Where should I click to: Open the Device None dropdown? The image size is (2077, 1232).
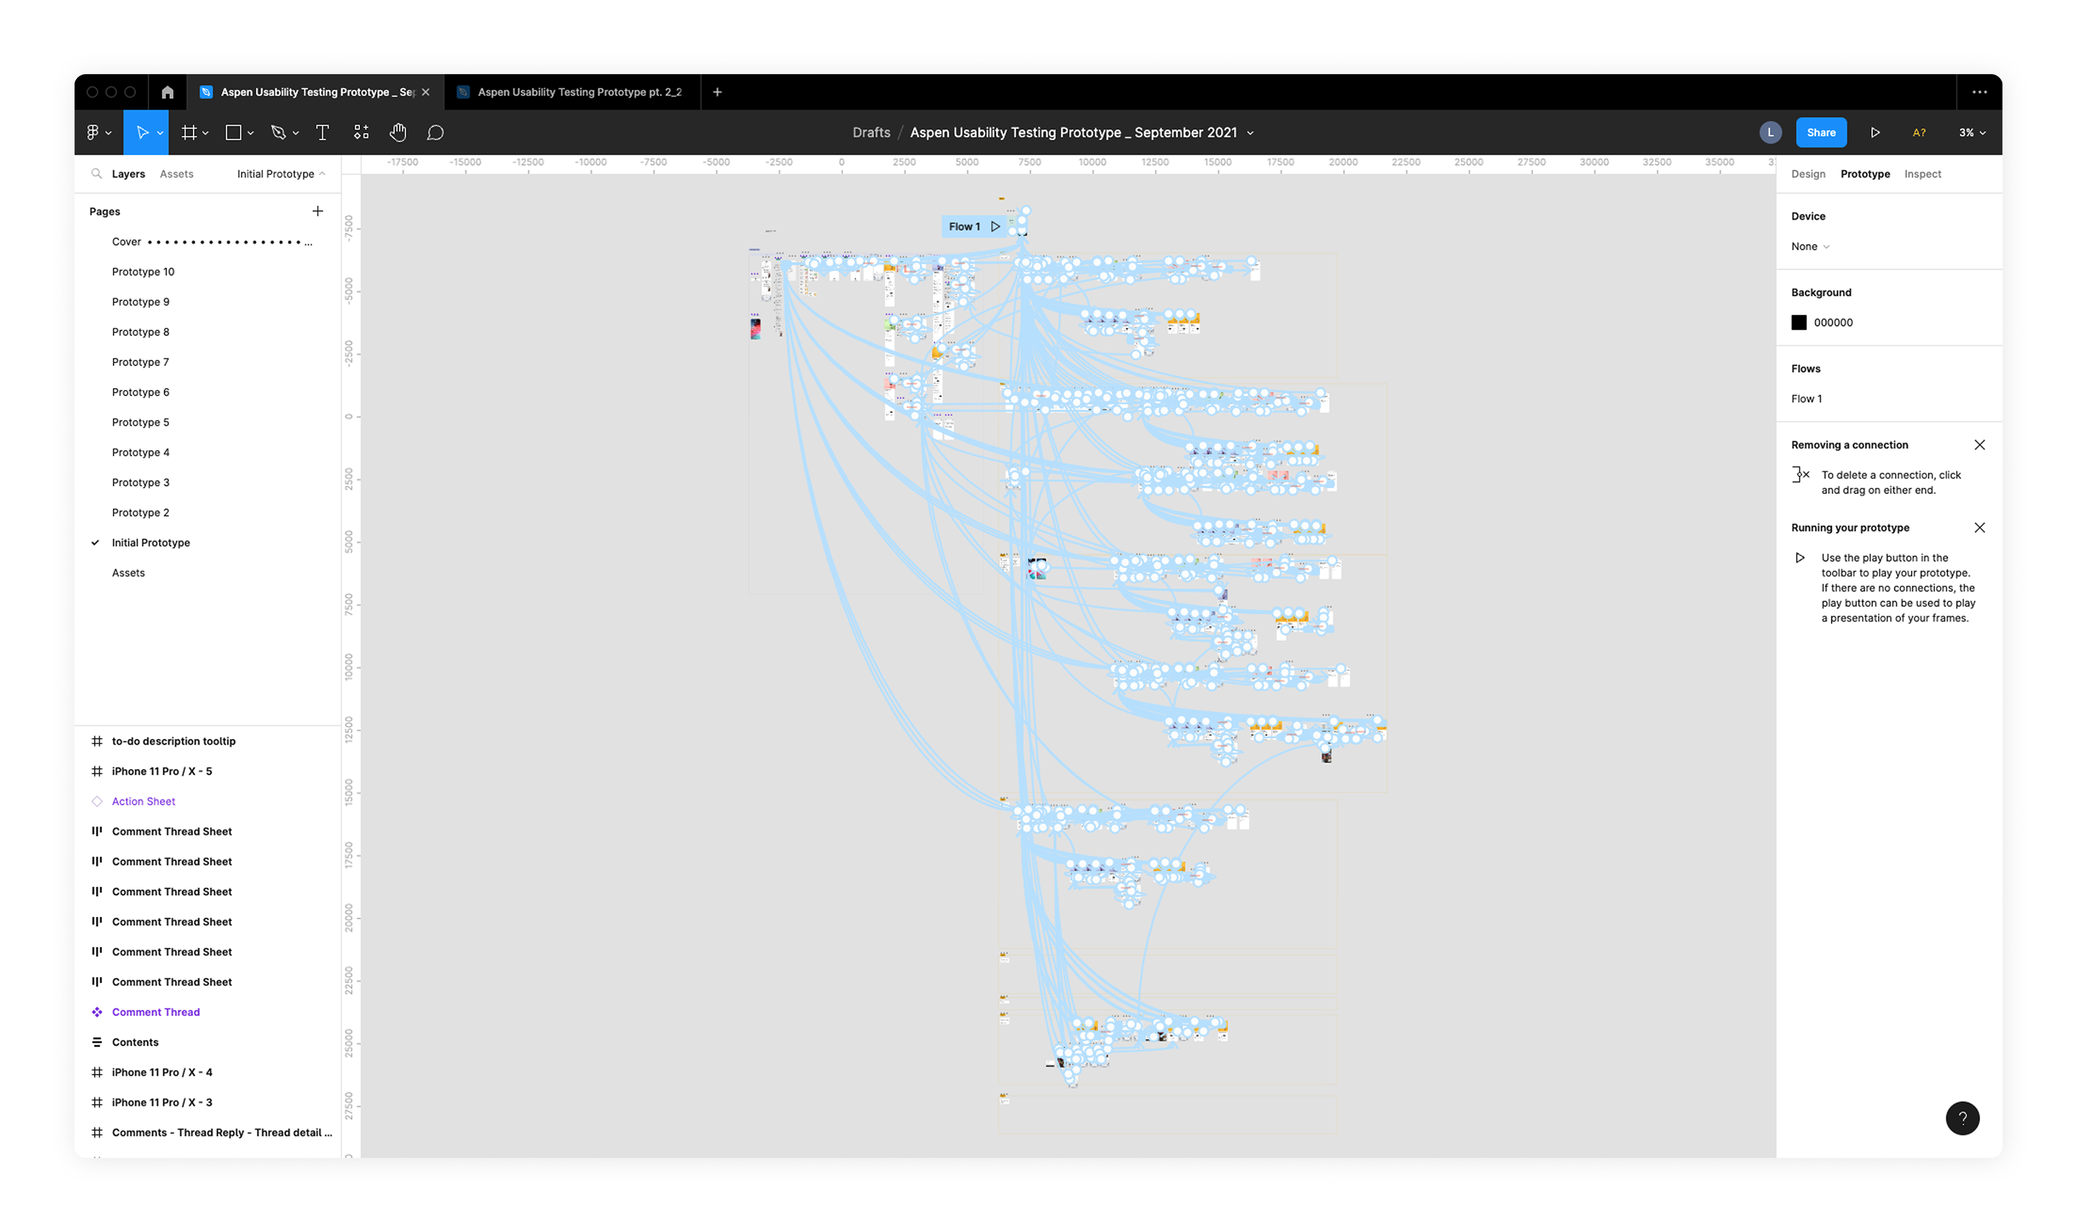pos(1810,247)
